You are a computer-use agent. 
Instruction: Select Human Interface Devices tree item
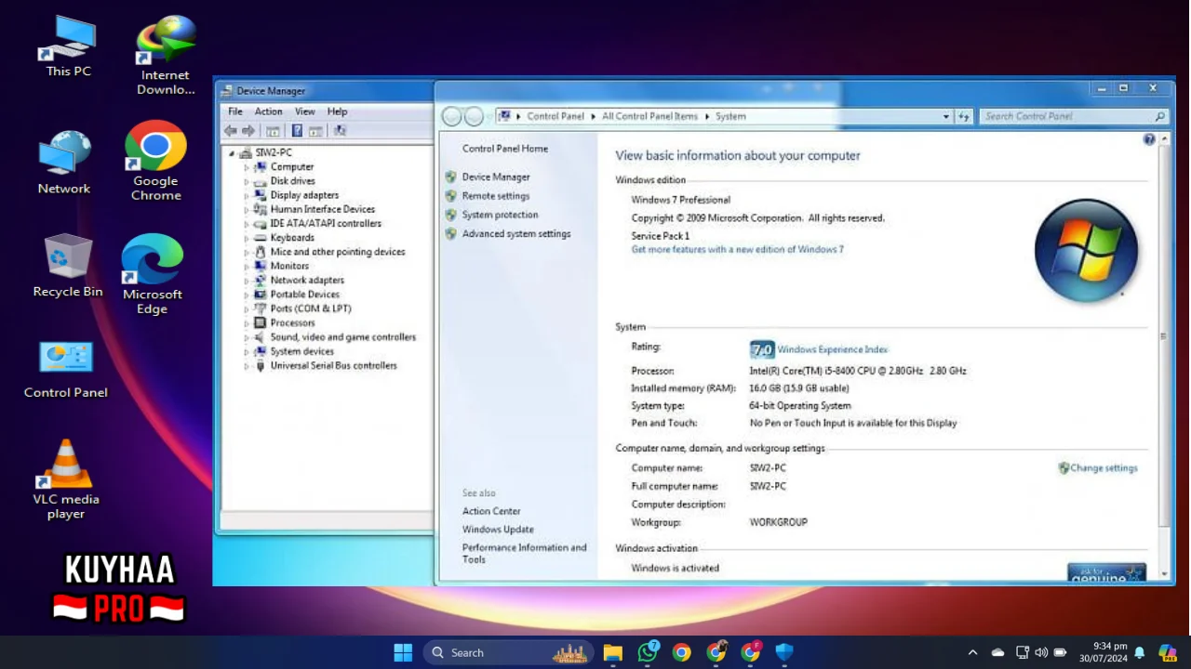pos(322,209)
